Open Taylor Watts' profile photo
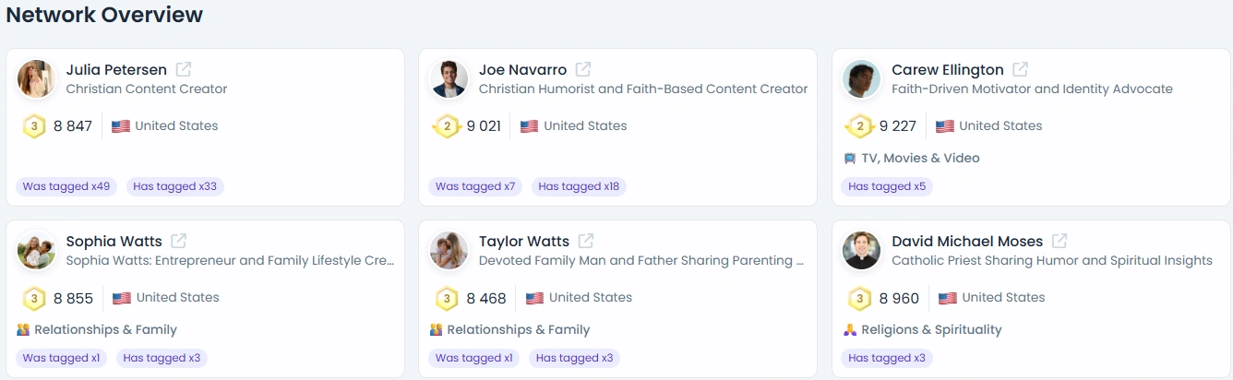 449,250
